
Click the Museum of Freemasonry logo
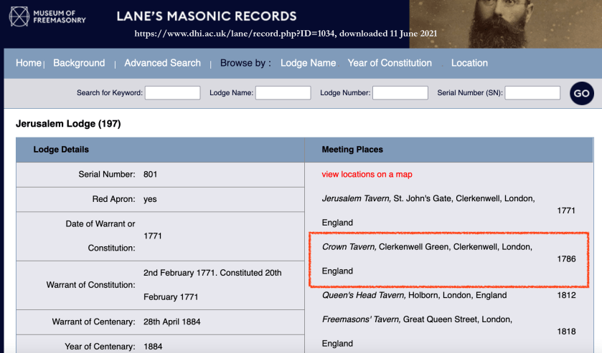pos(48,16)
